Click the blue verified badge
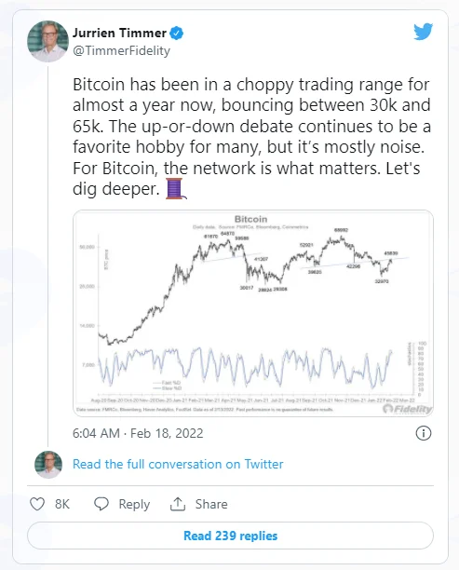Image resolution: width=459 pixels, height=570 pixels. (177, 34)
